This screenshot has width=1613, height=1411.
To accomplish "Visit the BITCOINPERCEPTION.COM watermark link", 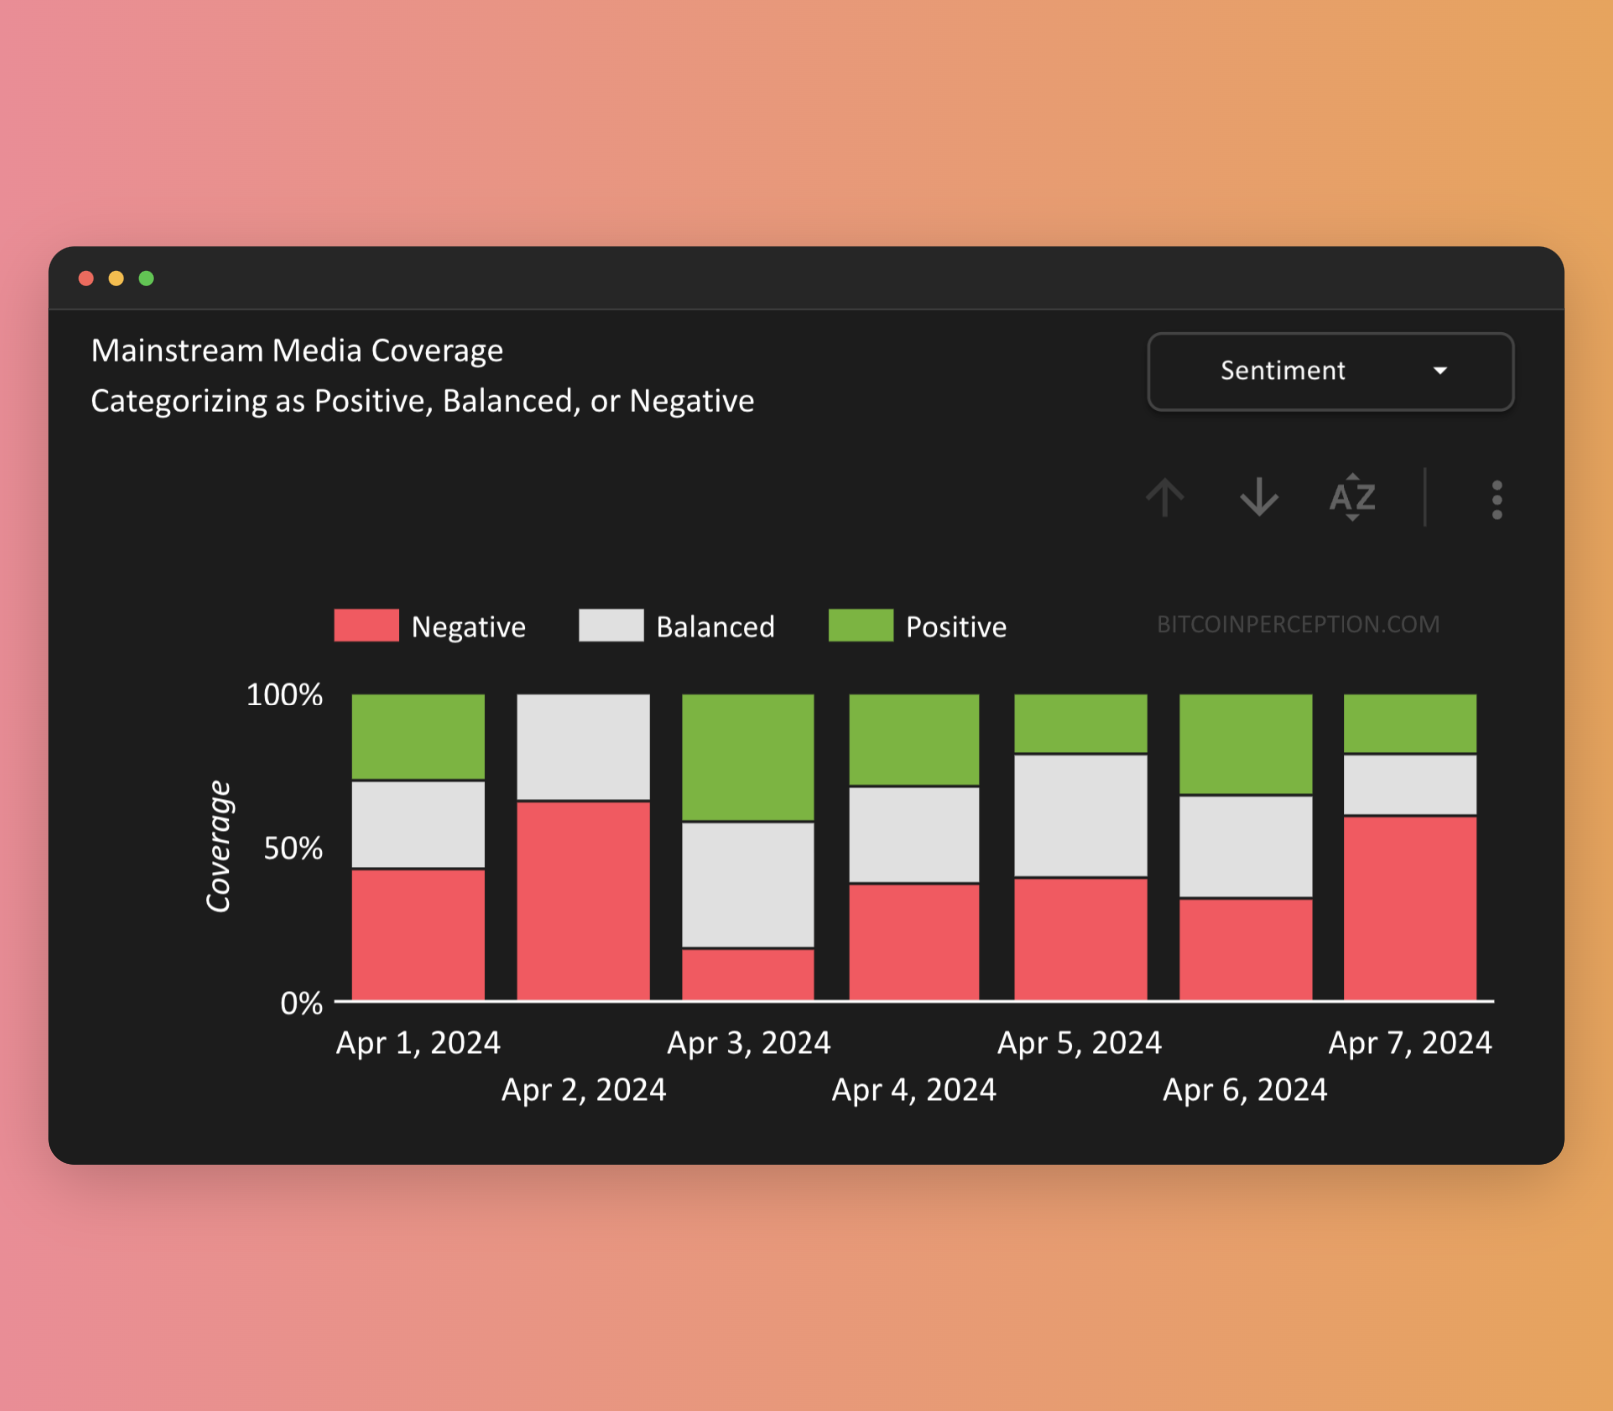I will point(1298,625).
